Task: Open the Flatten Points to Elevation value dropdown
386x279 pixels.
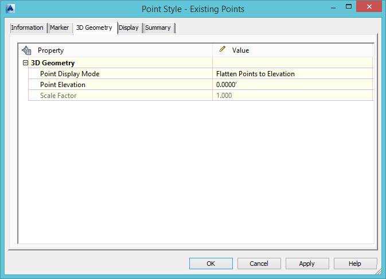Action: pos(293,74)
